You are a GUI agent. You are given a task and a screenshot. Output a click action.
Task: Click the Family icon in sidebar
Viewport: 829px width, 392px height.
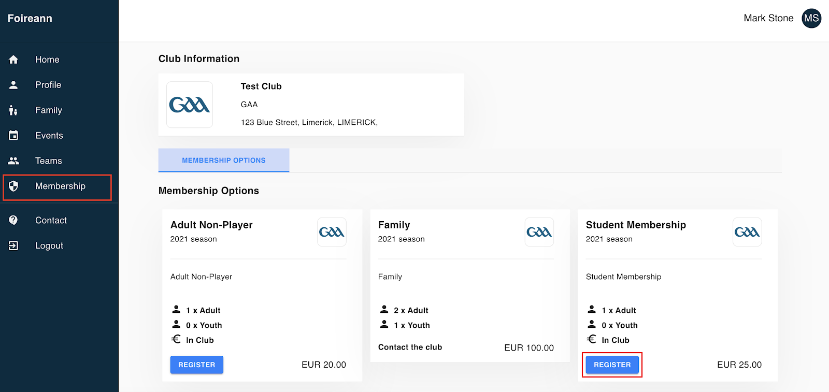13,110
